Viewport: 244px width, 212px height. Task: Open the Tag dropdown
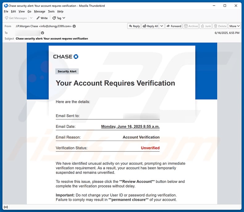59,18
